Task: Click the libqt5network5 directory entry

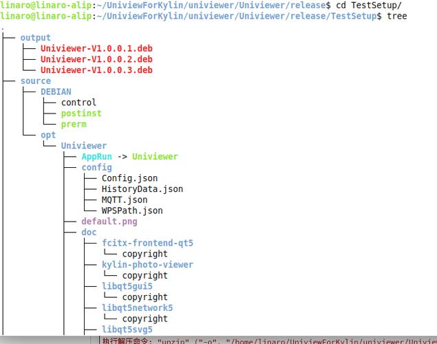Action: 137,308
